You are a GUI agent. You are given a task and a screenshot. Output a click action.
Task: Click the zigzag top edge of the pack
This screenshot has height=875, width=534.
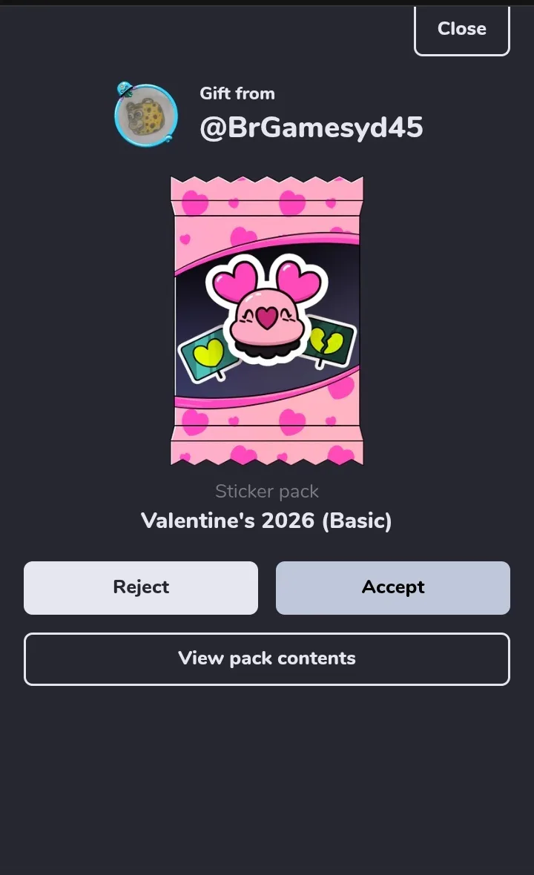[x=267, y=181]
